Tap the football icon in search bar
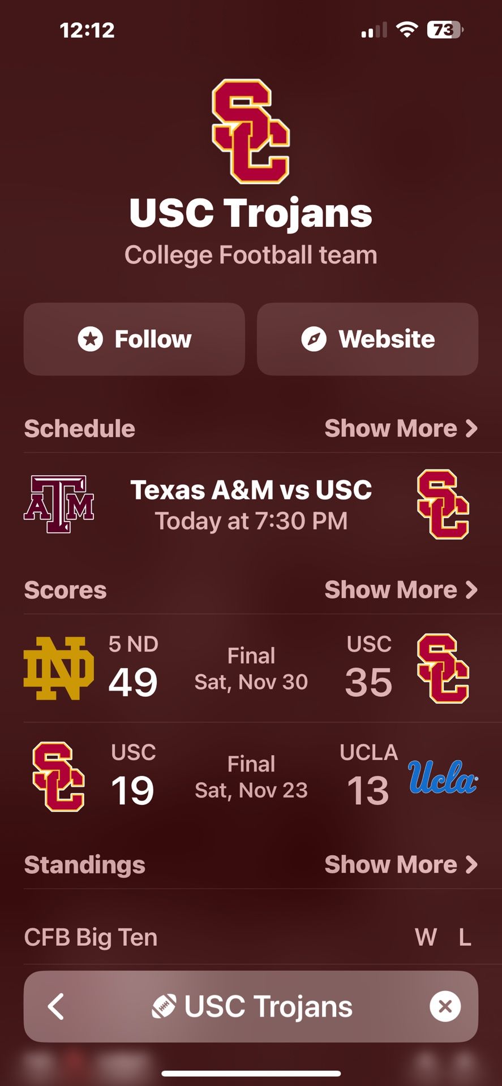Screen dimensions: 502x1086 click(x=164, y=1006)
